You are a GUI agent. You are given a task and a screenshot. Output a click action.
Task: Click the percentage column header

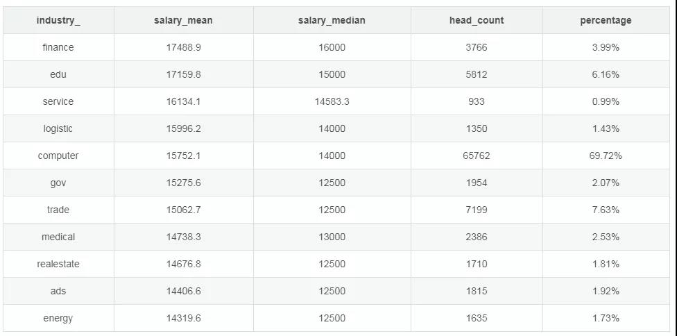(606, 20)
